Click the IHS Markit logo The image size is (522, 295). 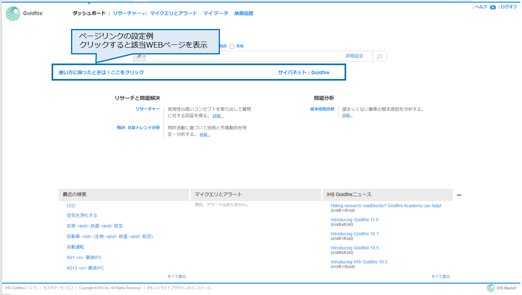click(501, 288)
